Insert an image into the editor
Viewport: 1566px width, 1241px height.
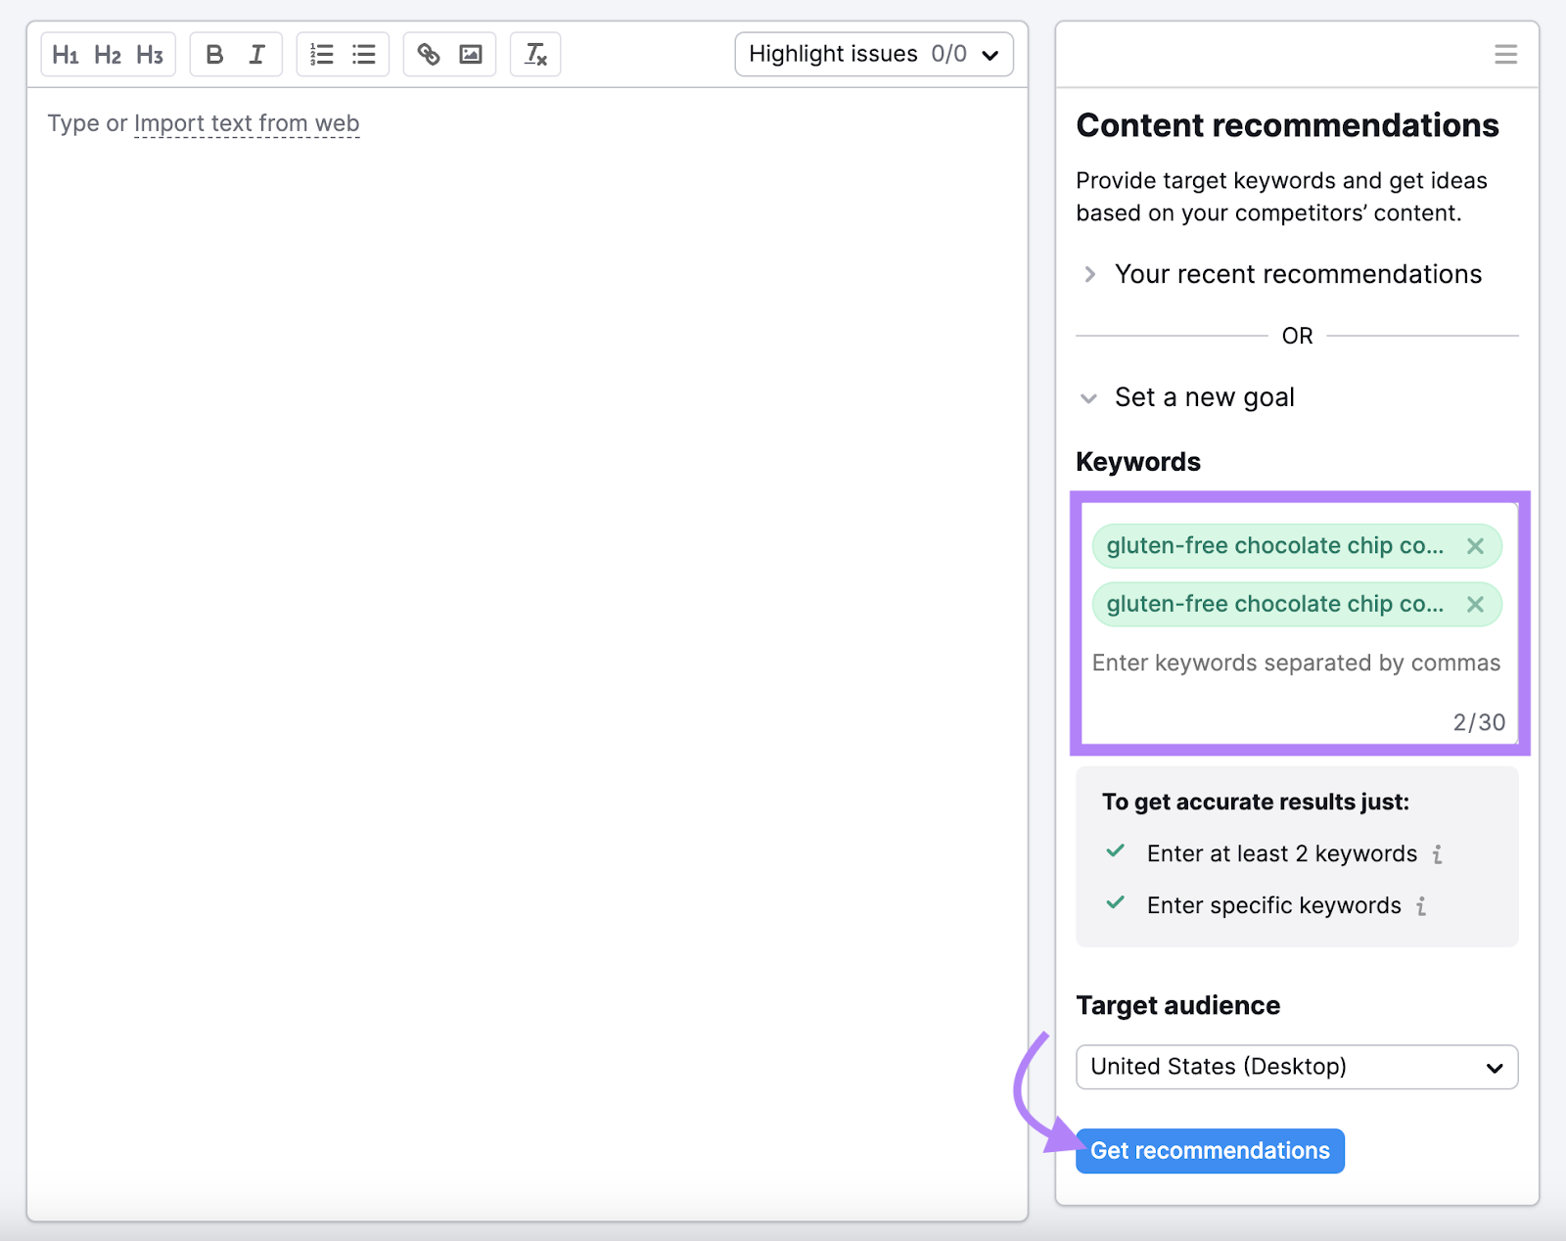(471, 54)
